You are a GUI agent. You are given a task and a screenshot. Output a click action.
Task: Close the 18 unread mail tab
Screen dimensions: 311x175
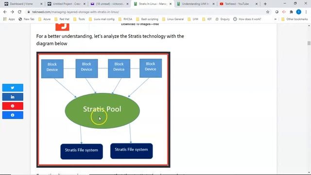point(127,4)
